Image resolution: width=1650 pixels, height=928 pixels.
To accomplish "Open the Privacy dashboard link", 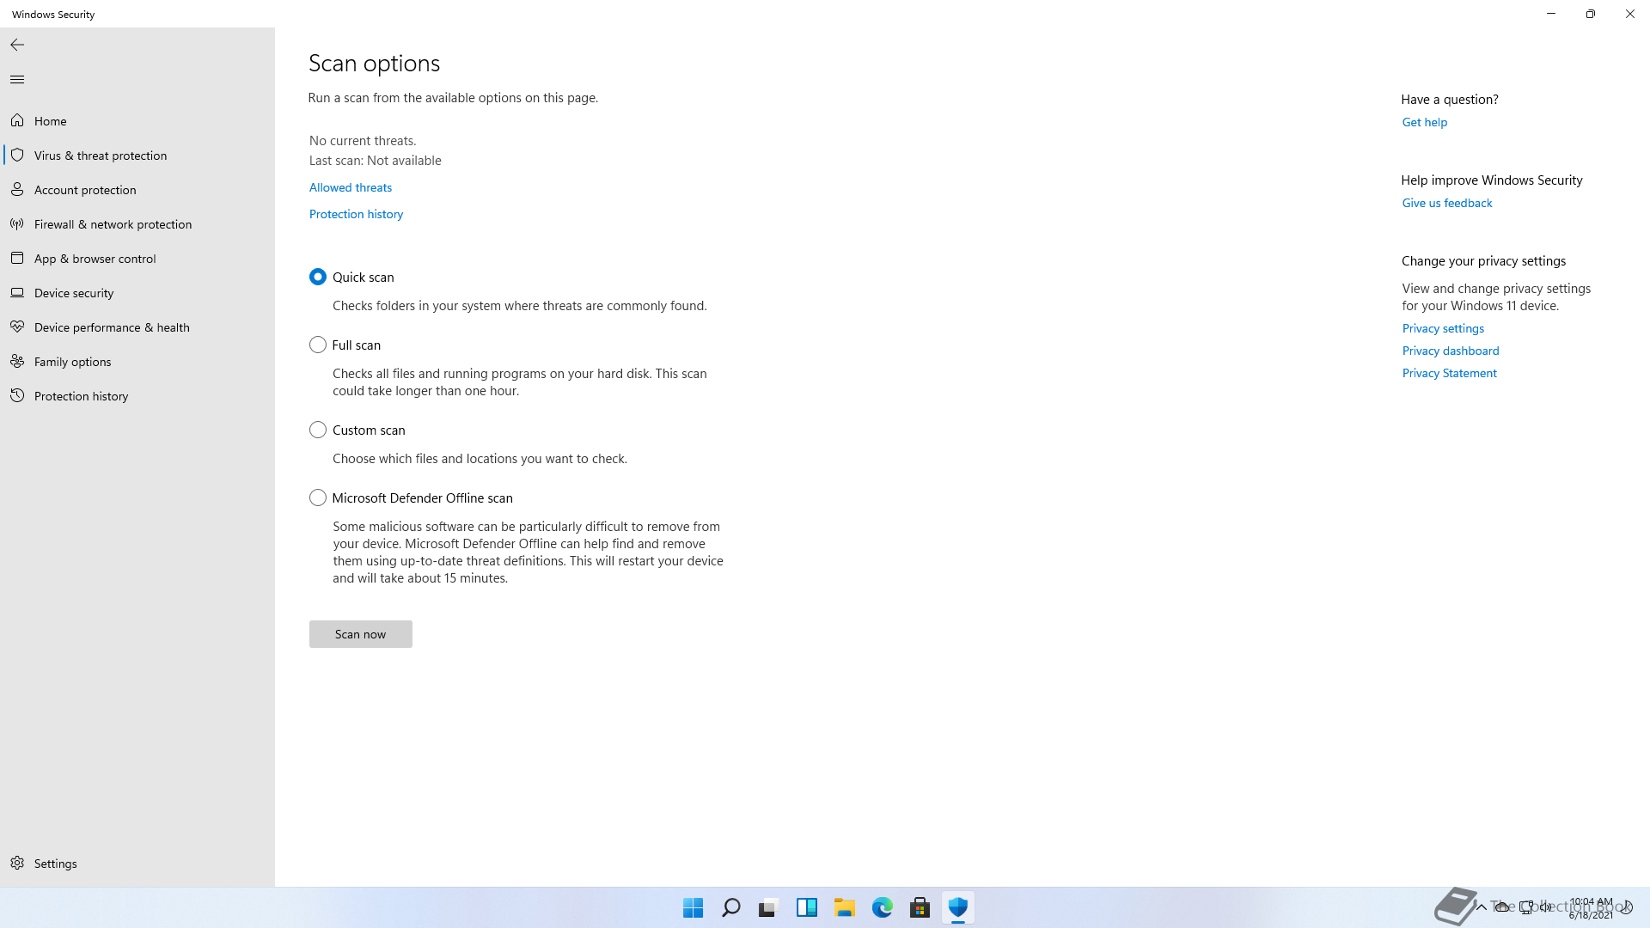I will point(1451,351).
